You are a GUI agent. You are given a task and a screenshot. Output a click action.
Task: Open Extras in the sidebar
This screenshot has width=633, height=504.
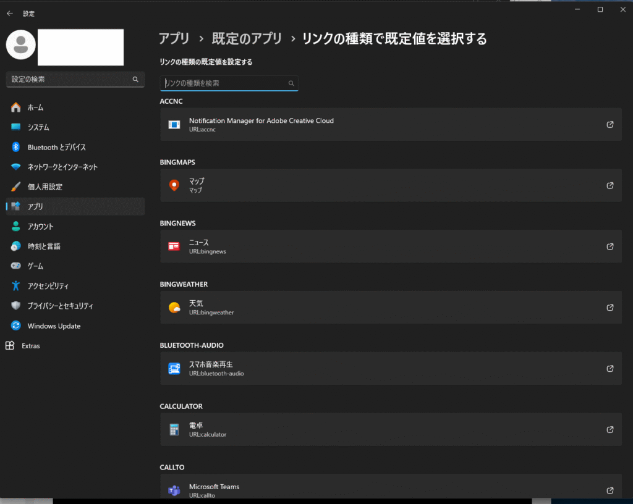(x=75, y=345)
